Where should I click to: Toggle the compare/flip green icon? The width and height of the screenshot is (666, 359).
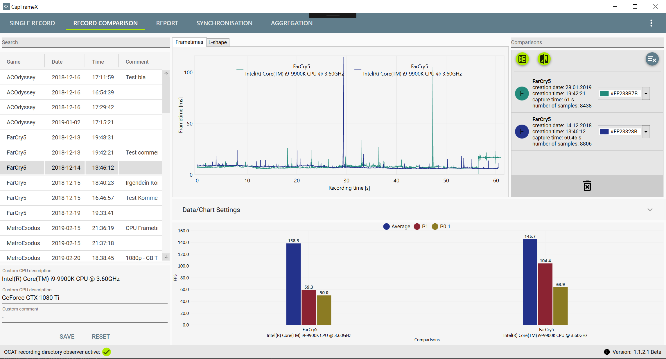click(544, 59)
